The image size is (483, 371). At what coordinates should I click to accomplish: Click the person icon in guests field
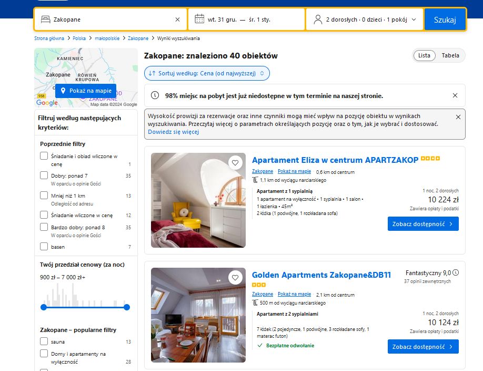click(x=318, y=19)
